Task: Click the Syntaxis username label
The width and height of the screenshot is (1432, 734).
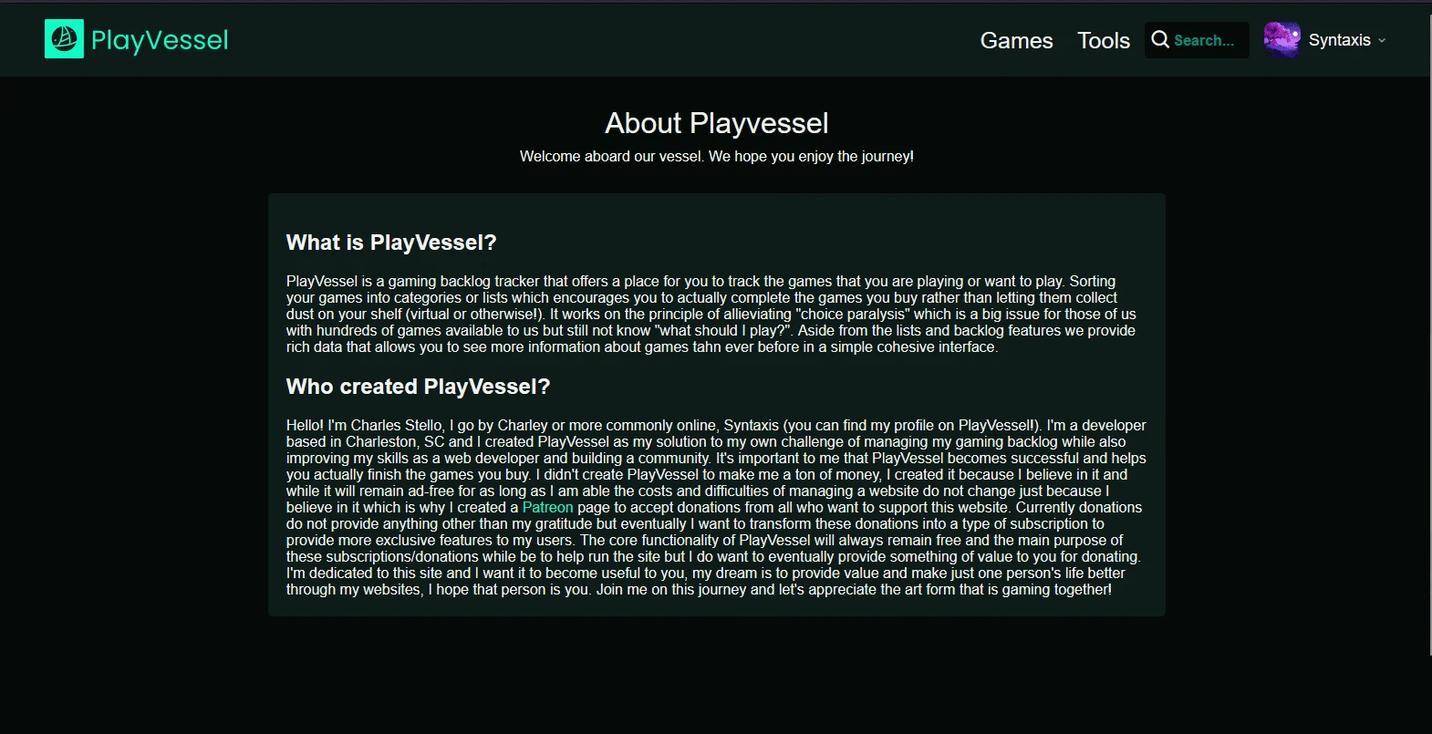Action: [1339, 40]
